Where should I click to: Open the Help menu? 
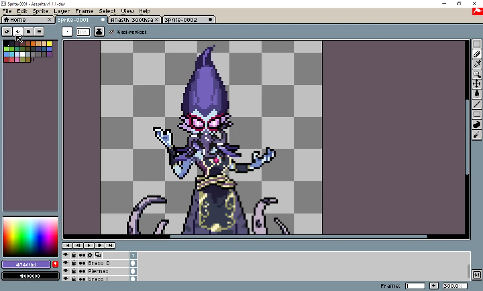(145, 11)
